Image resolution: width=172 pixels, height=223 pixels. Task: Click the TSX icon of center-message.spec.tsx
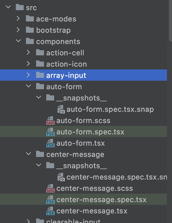[x=50, y=200]
